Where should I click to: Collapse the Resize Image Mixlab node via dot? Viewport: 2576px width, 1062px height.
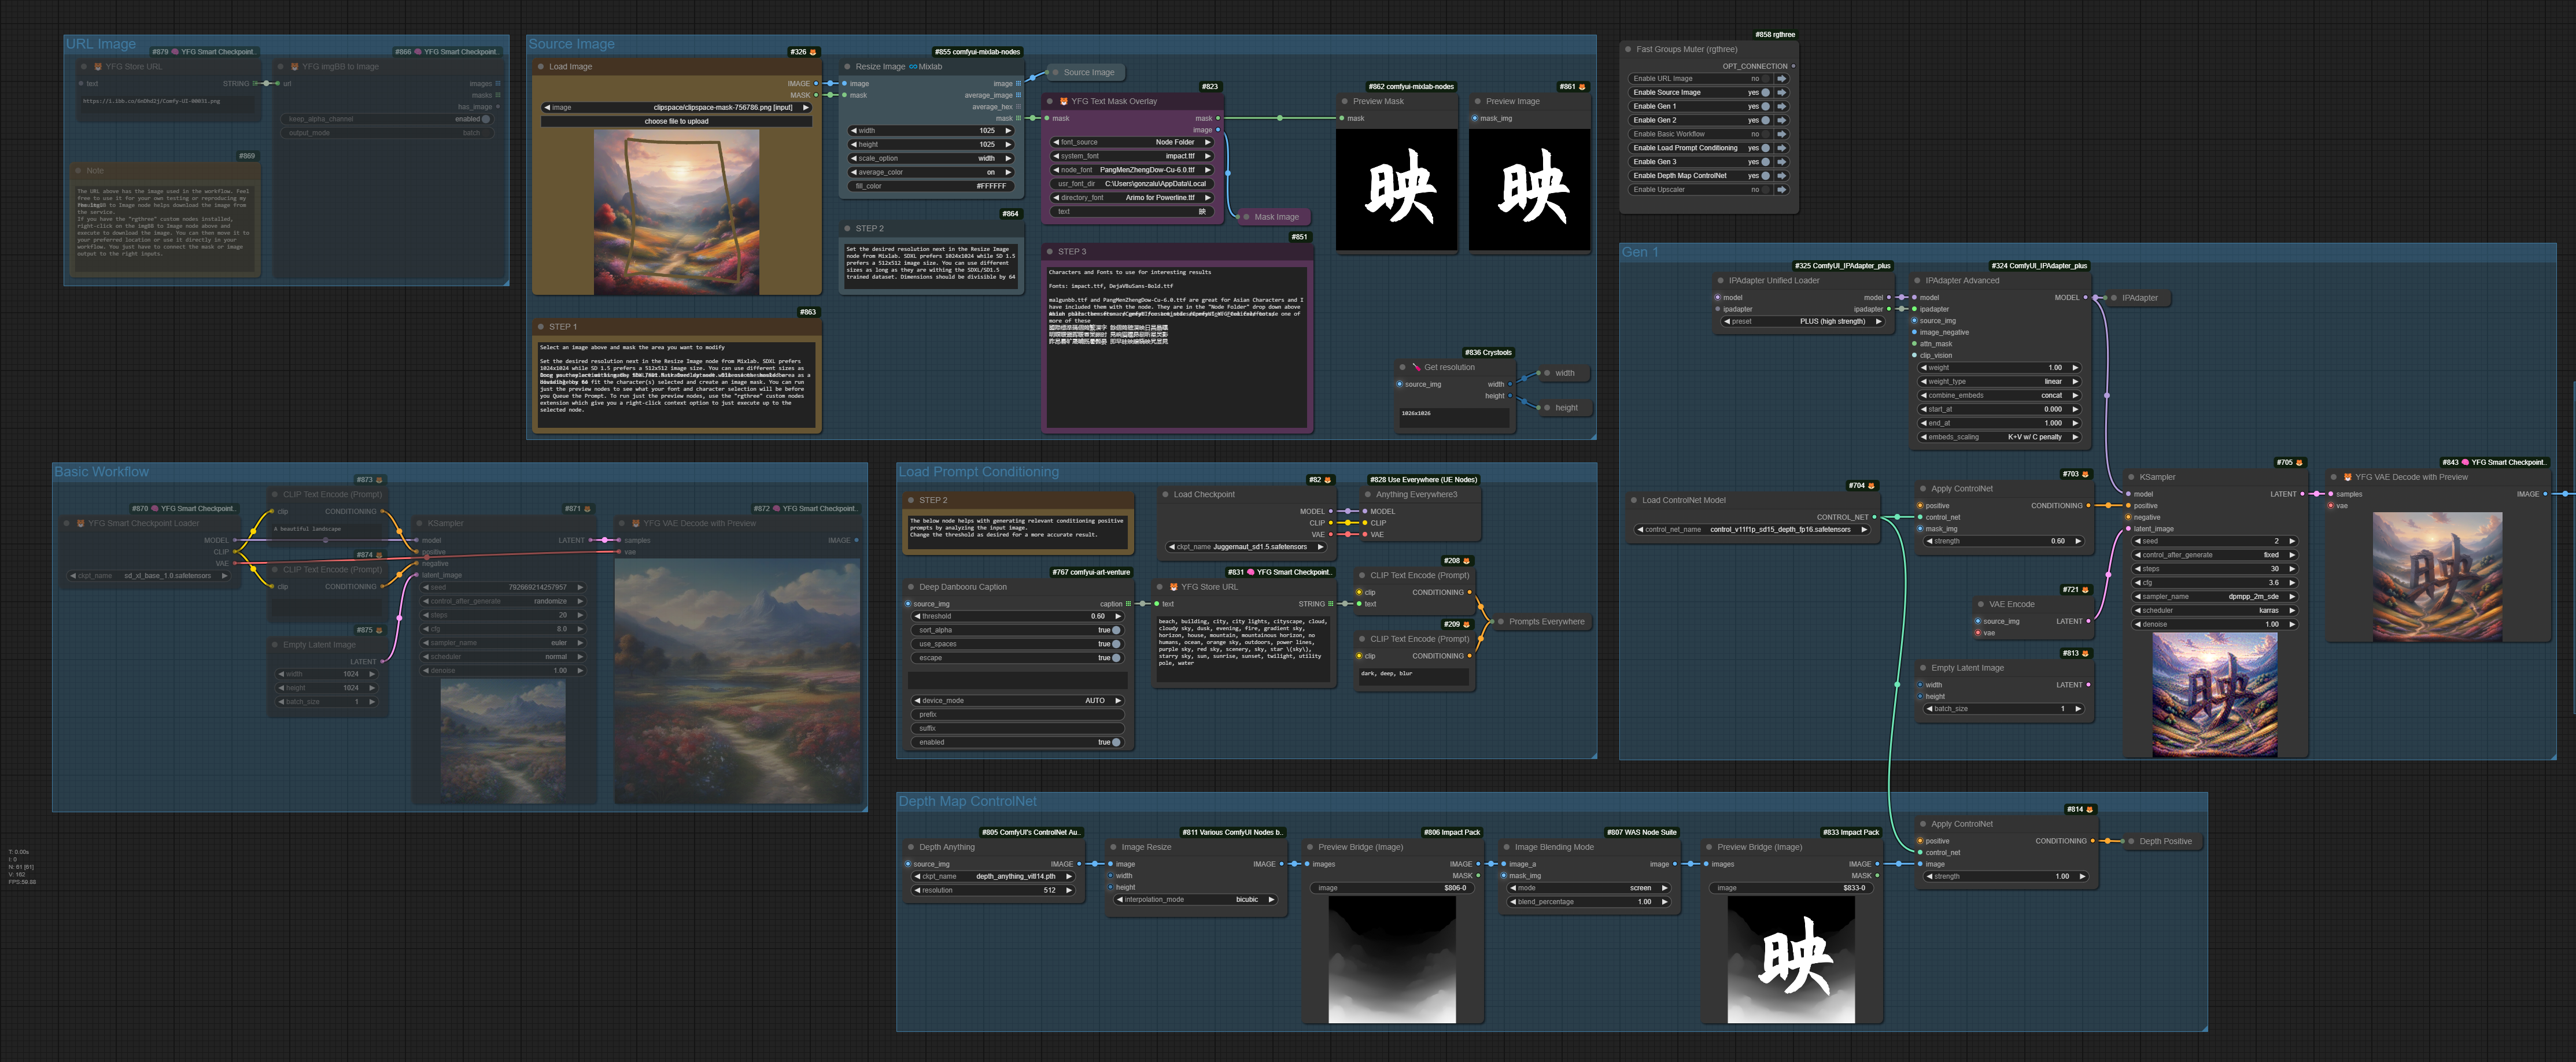tap(848, 67)
